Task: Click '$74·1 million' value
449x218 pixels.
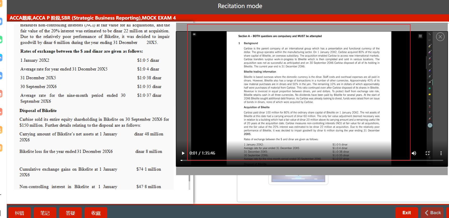Action: coord(149,169)
